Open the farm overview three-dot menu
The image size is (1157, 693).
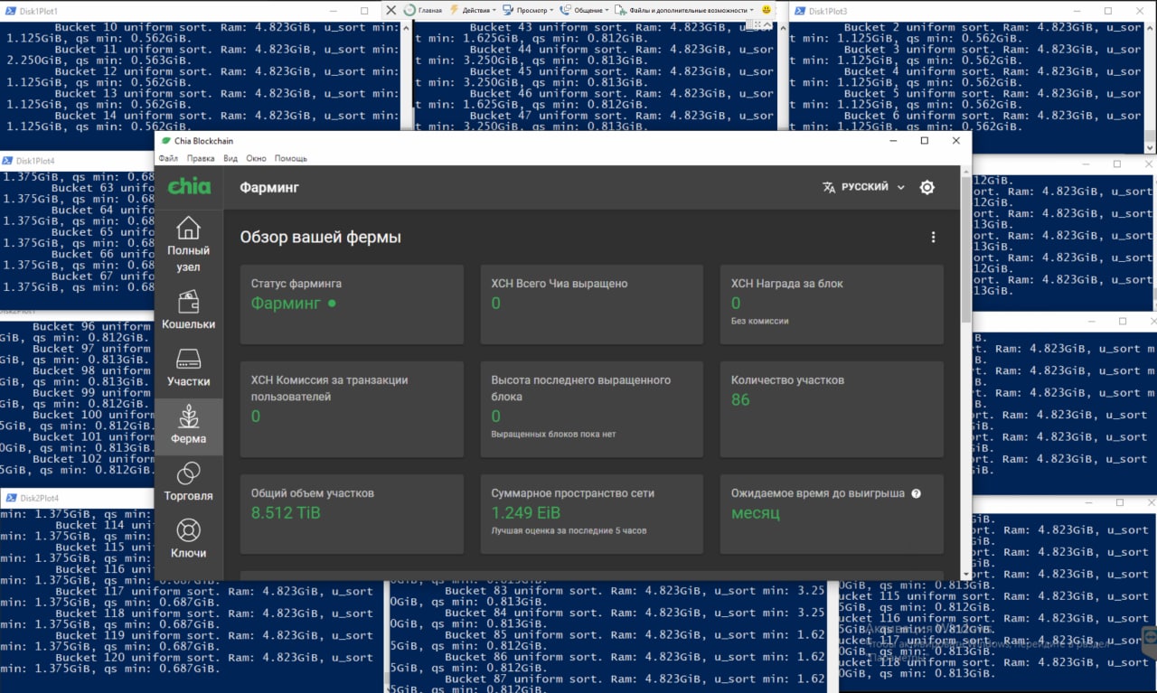click(x=933, y=237)
